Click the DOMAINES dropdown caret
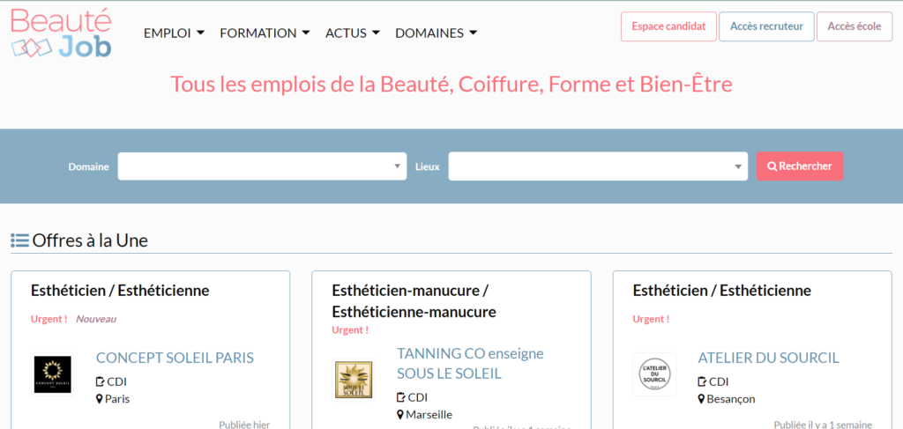This screenshot has width=903, height=429. [x=473, y=33]
